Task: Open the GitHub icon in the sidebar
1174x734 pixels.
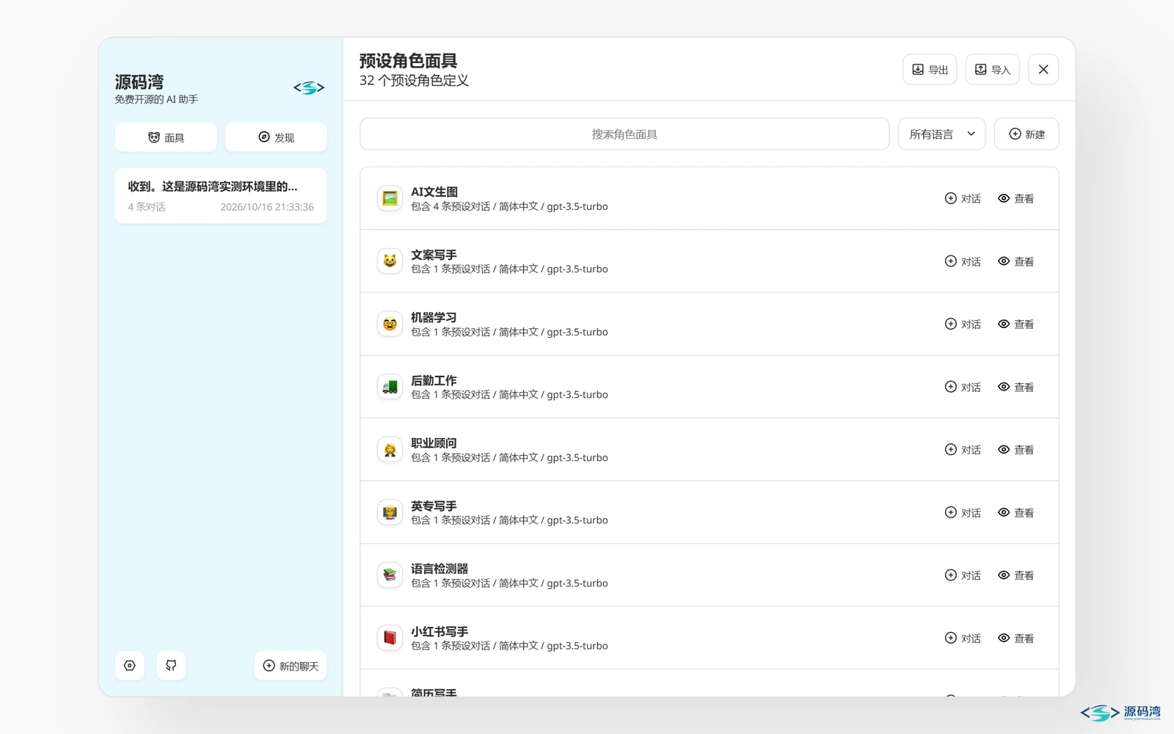Action: 171,666
